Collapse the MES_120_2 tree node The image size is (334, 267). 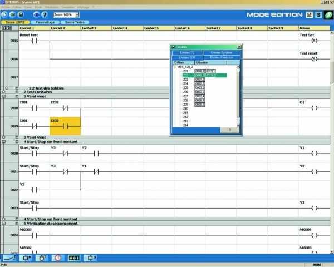175,67
